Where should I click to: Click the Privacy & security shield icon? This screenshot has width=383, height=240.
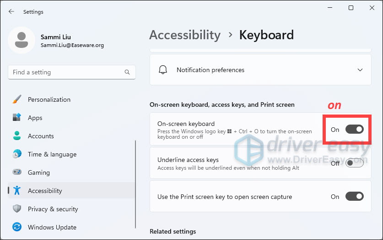click(x=17, y=209)
